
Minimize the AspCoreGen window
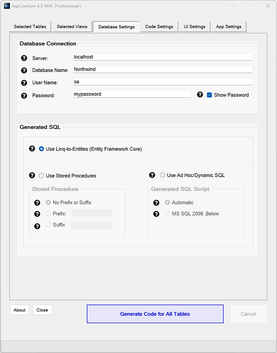pyautogui.click(x=233, y=6)
